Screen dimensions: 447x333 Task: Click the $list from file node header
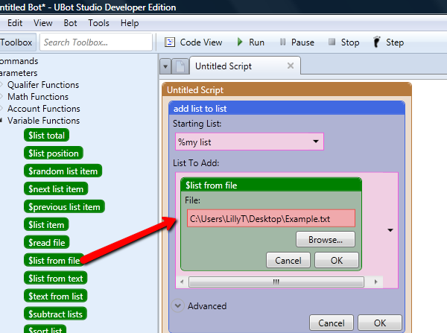(271, 185)
